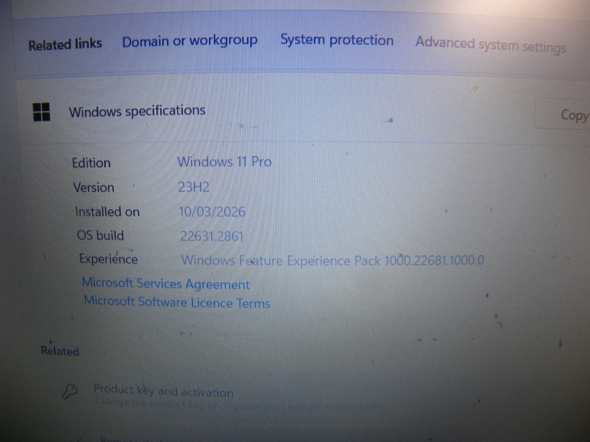Open the Domain or workgroup link
This screenshot has width=590, height=442.
190,41
